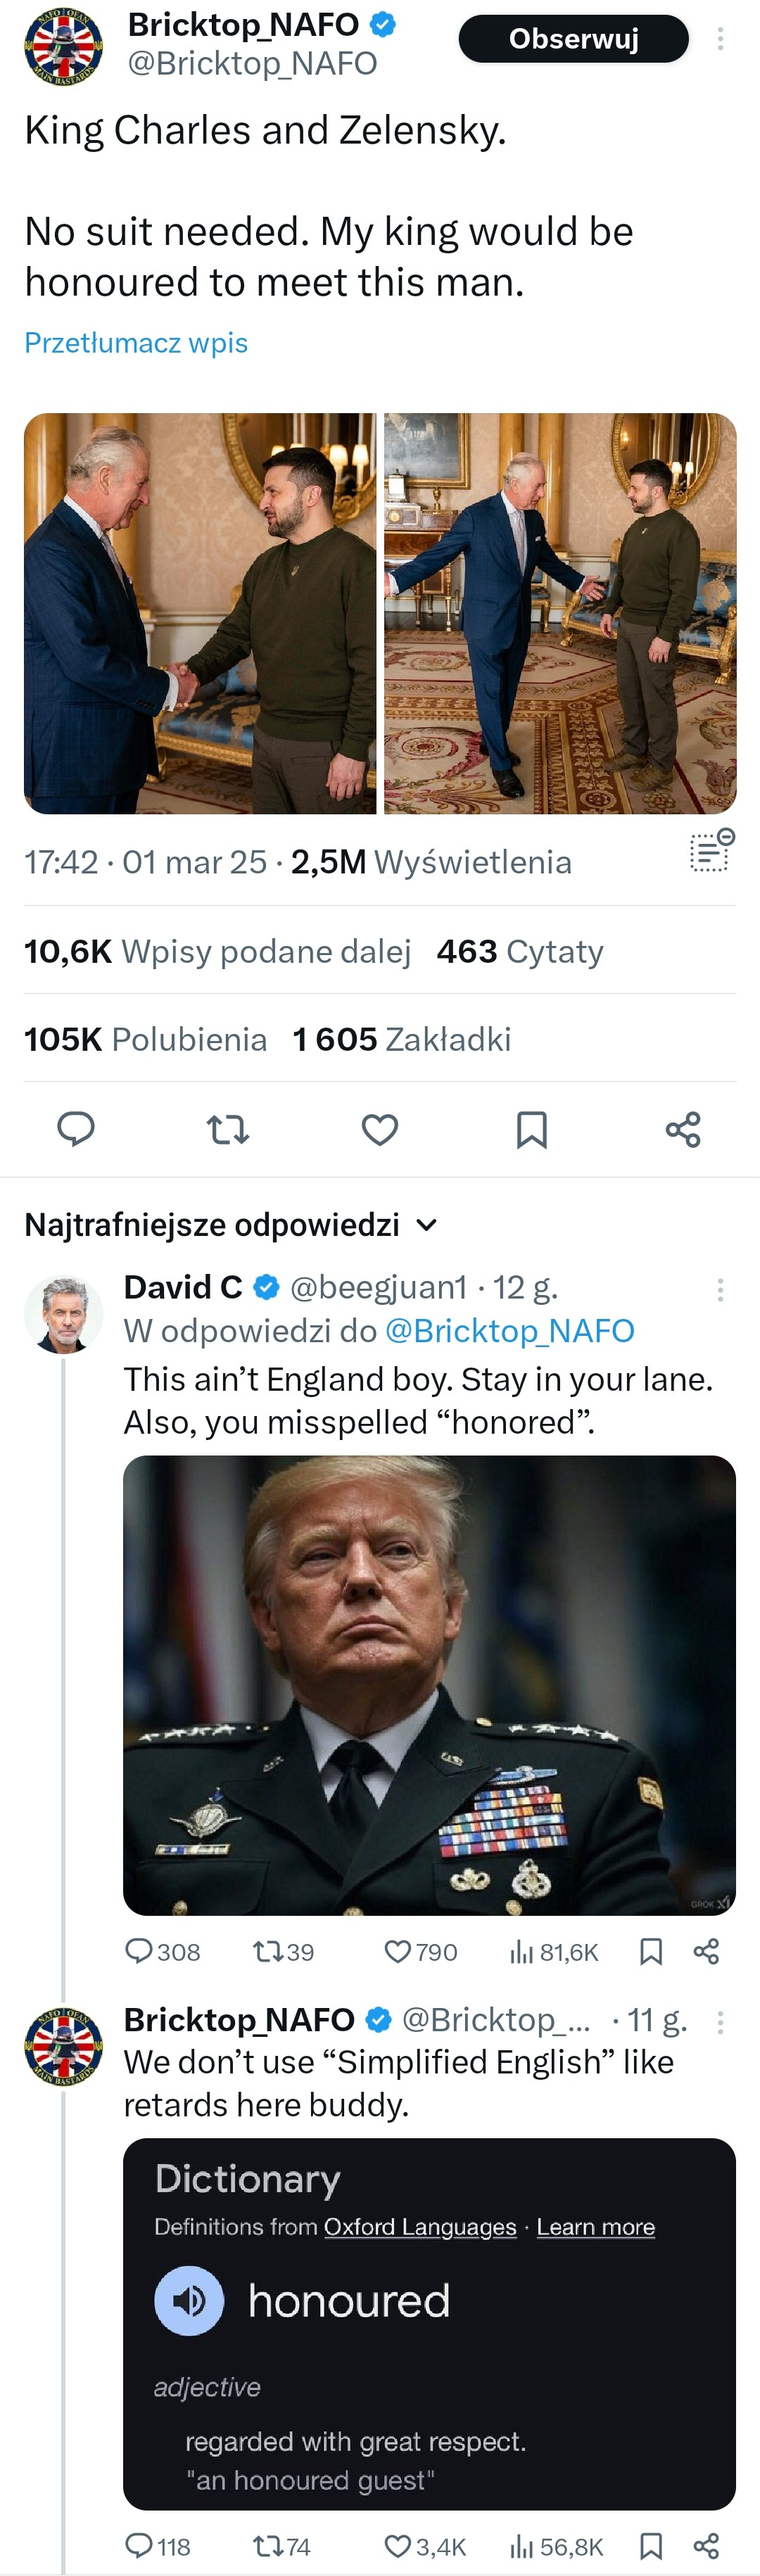
Task: Like the main post with heart icon
Action: coord(380,1130)
